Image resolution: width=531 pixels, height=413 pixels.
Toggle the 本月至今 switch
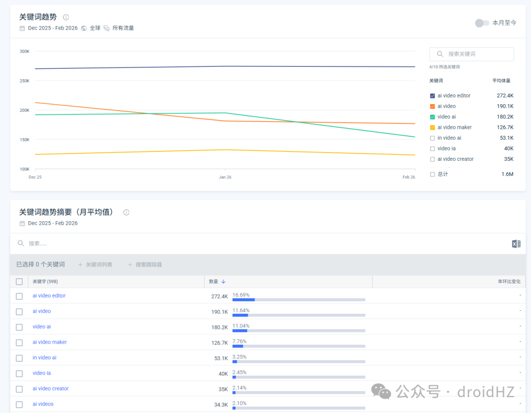pos(482,23)
